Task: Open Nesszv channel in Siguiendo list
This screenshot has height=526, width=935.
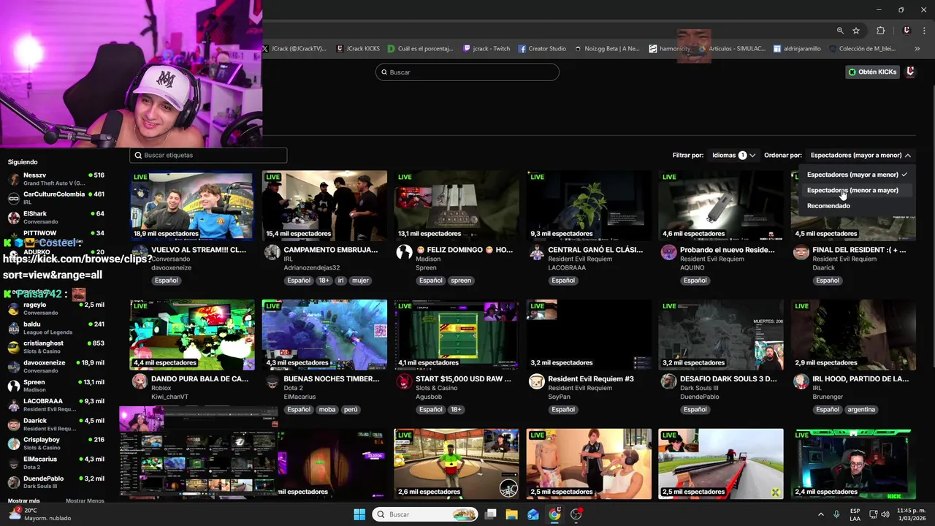Action: 56,179
